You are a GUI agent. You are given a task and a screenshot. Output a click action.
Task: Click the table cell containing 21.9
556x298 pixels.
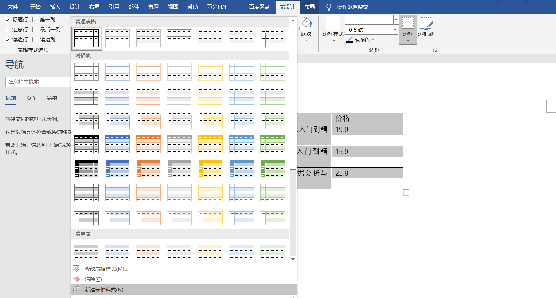(x=367, y=178)
